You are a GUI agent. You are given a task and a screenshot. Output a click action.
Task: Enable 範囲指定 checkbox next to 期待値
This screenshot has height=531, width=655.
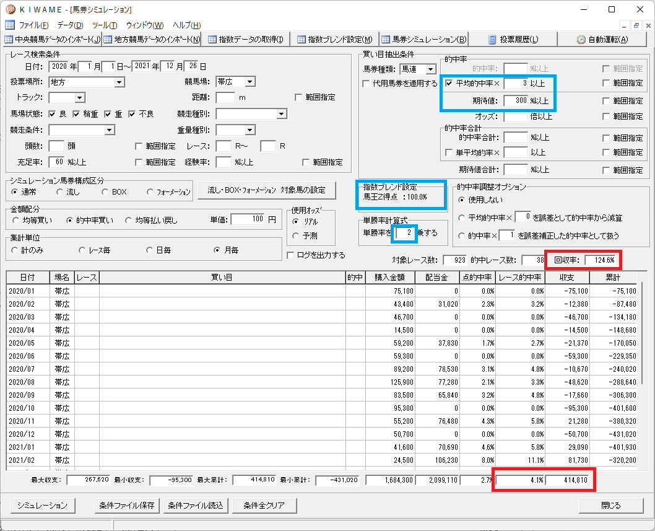606,101
